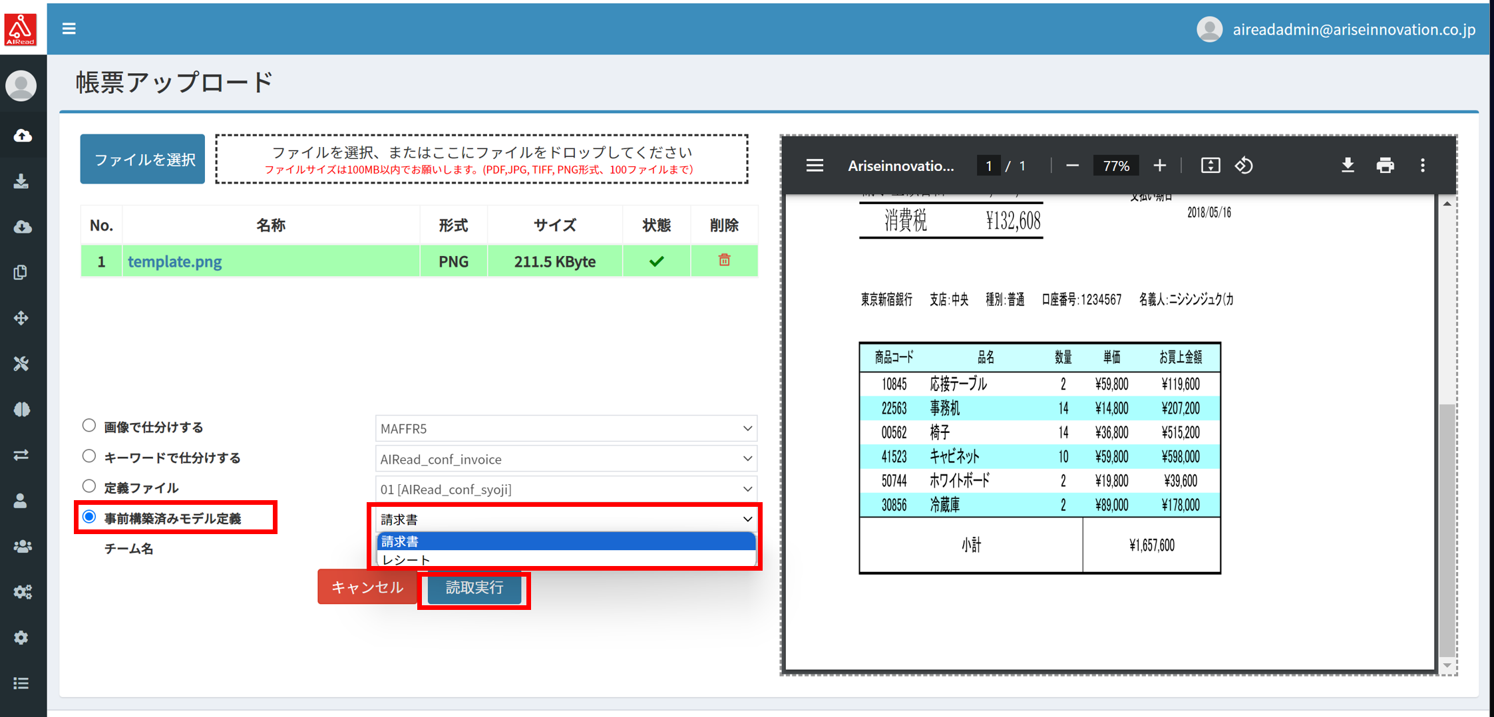Image resolution: width=1494 pixels, height=717 pixels.
Task: Open the MAFFR5 dropdown
Action: [x=565, y=428]
